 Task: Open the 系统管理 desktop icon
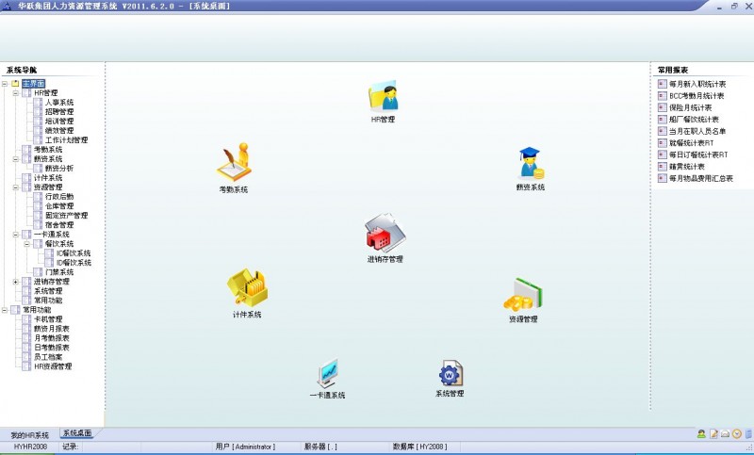450,373
